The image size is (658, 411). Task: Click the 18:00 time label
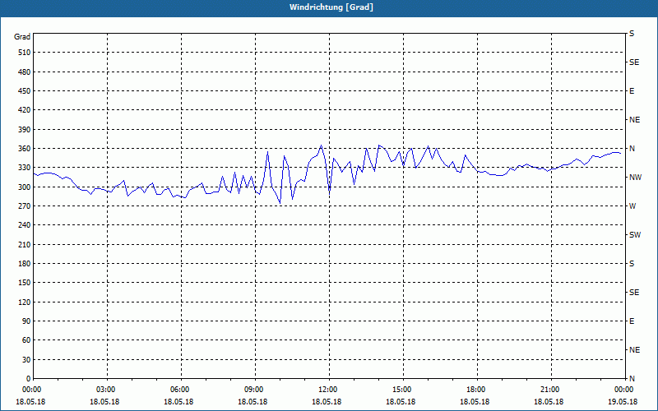(475, 390)
